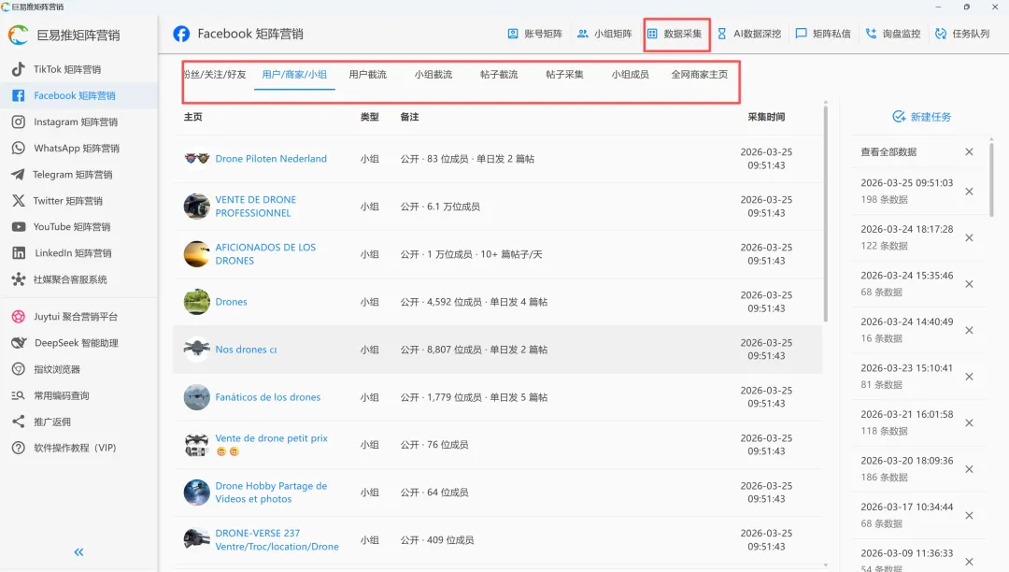Open AI数据深挖

pos(759,34)
